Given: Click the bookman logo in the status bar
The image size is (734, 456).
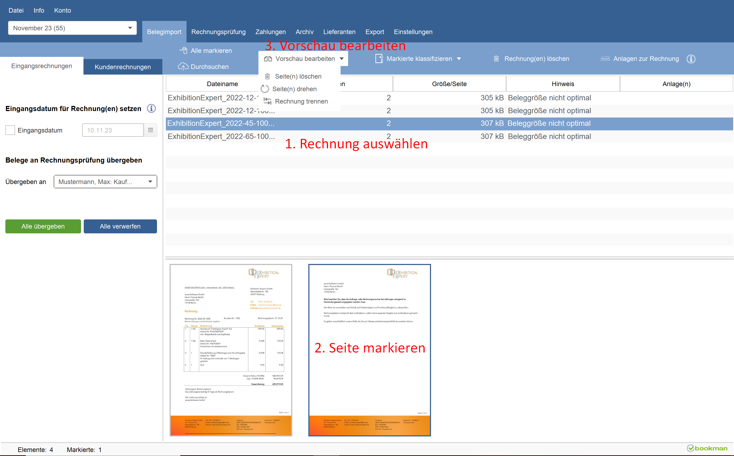Looking at the screenshot, I should tap(707, 448).
